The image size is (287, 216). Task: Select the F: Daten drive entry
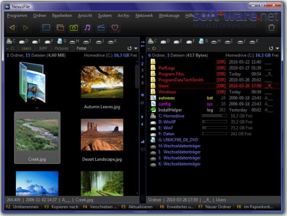(213, 134)
